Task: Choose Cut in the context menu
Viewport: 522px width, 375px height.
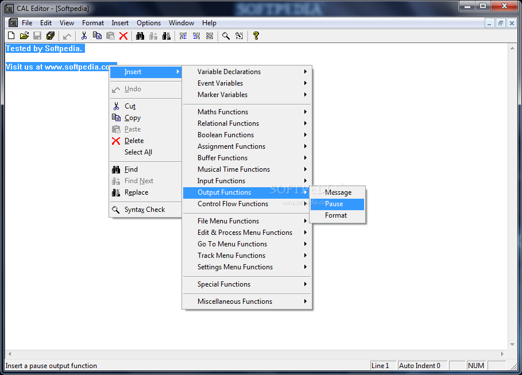Action: tap(145, 106)
